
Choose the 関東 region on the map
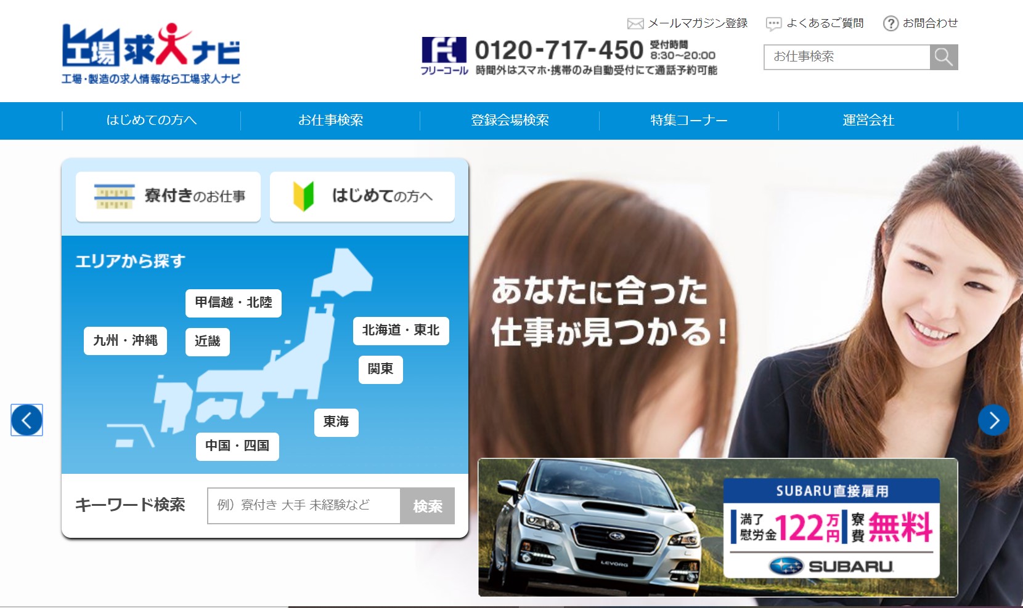pyautogui.click(x=380, y=369)
